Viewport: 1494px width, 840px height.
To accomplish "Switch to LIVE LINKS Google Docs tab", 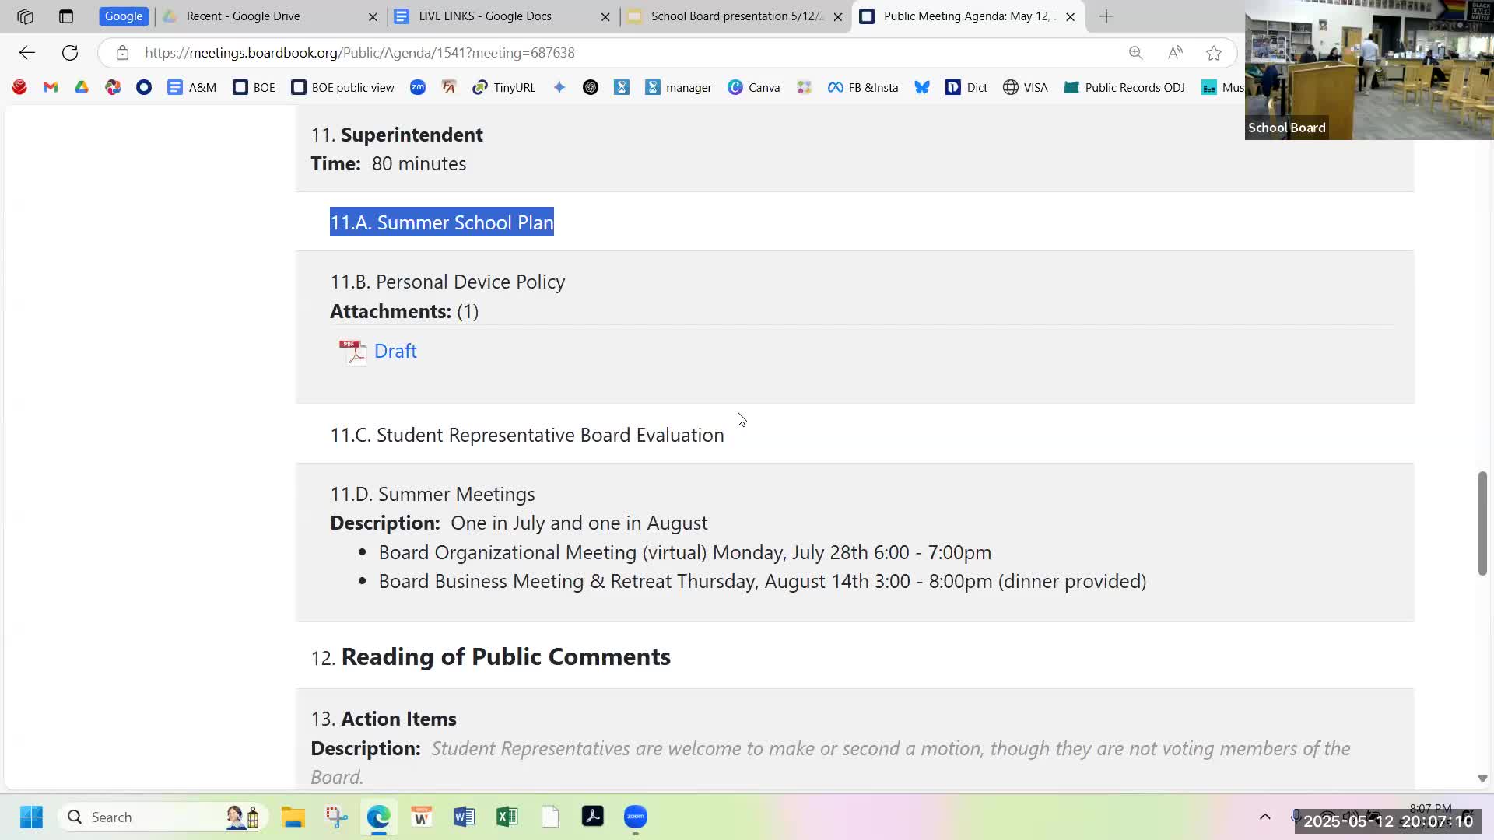I will click(485, 16).
